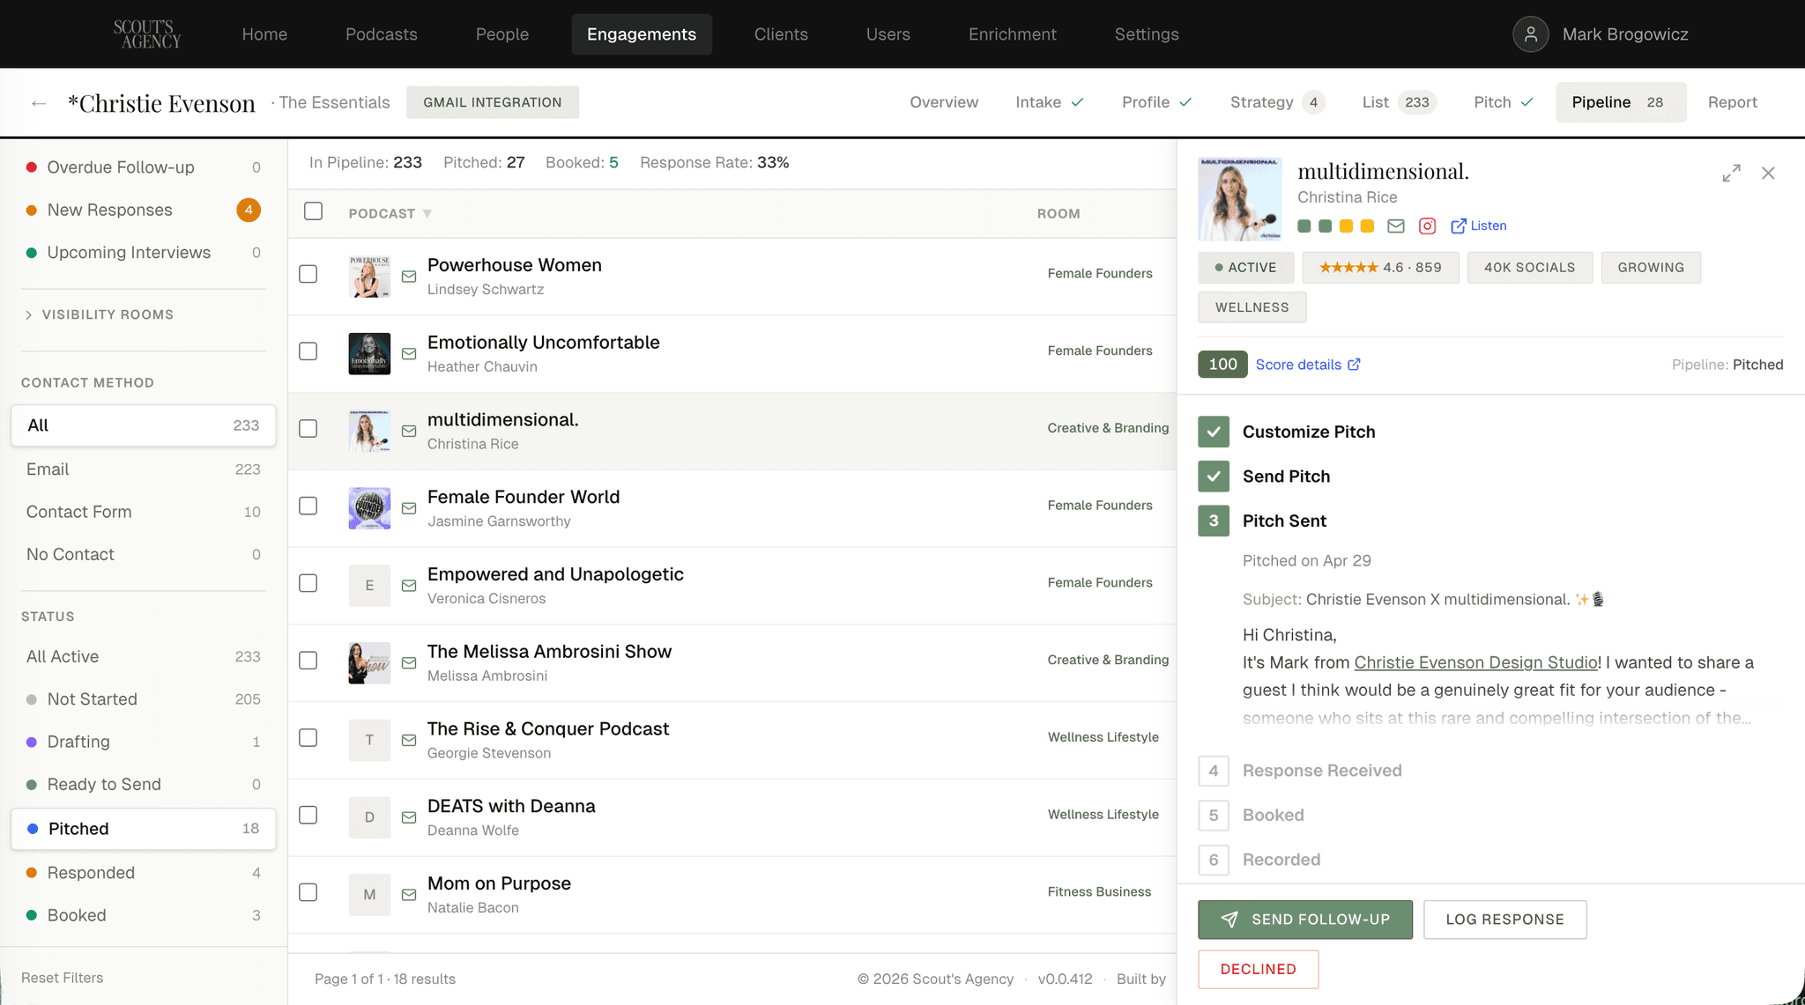Image resolution: width=1805 pixels, height=1005 pixels.
Task: Check the DEATS with Deanna row checkbox
Action: [308, 815]
